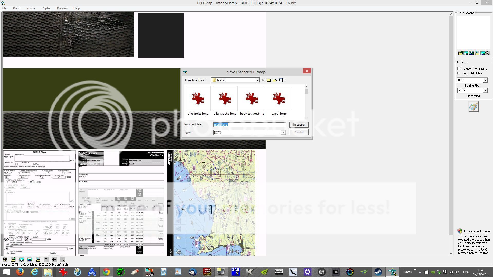Open the view menu dropdown in save dialog

pos(282,80)
